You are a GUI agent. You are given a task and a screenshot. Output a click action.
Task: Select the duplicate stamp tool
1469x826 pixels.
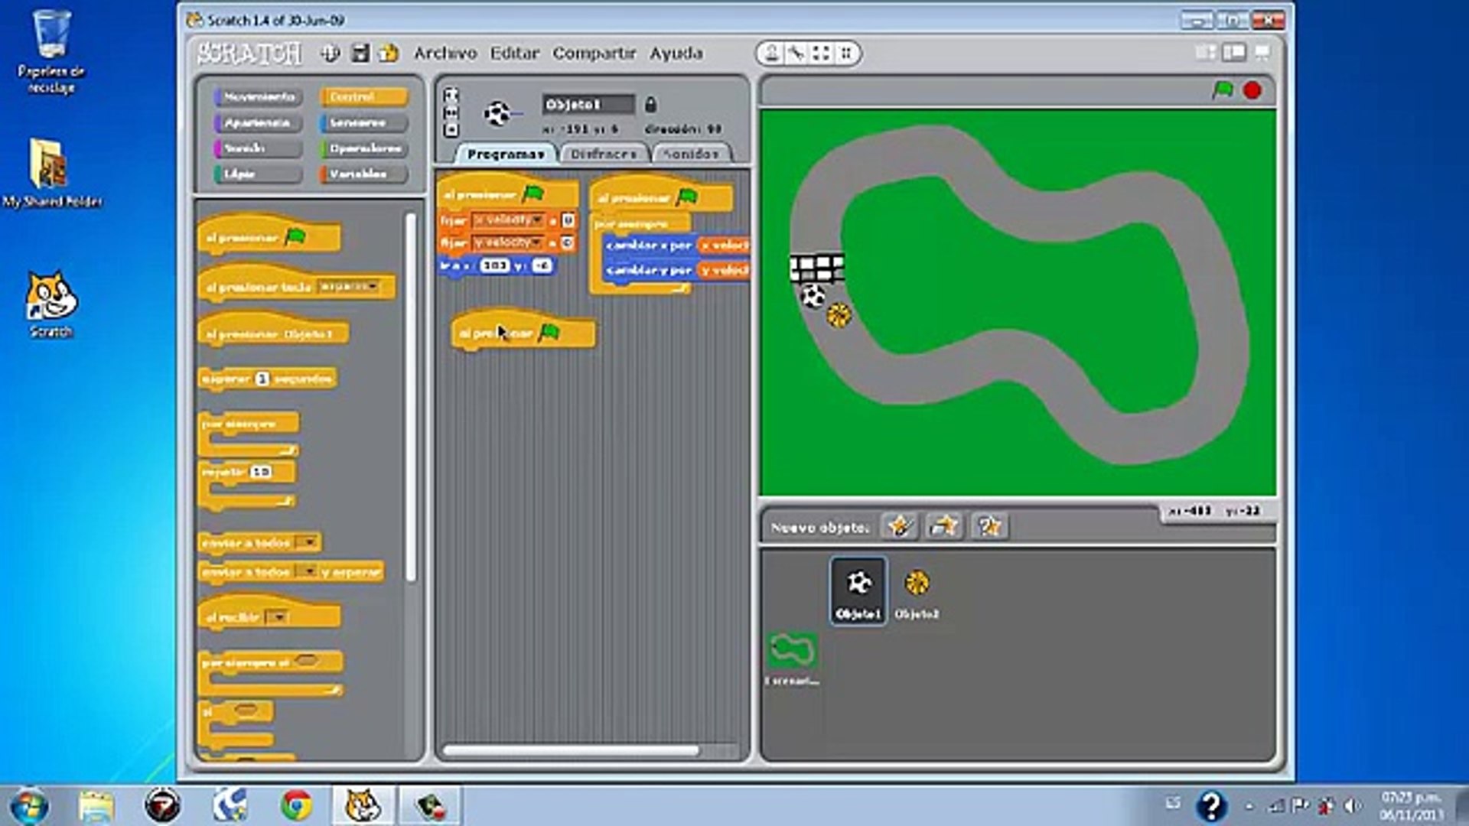(772, 53)
